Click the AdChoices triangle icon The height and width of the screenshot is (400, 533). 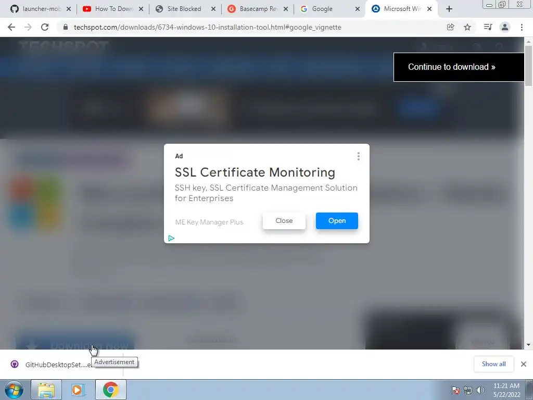point(171,238)
